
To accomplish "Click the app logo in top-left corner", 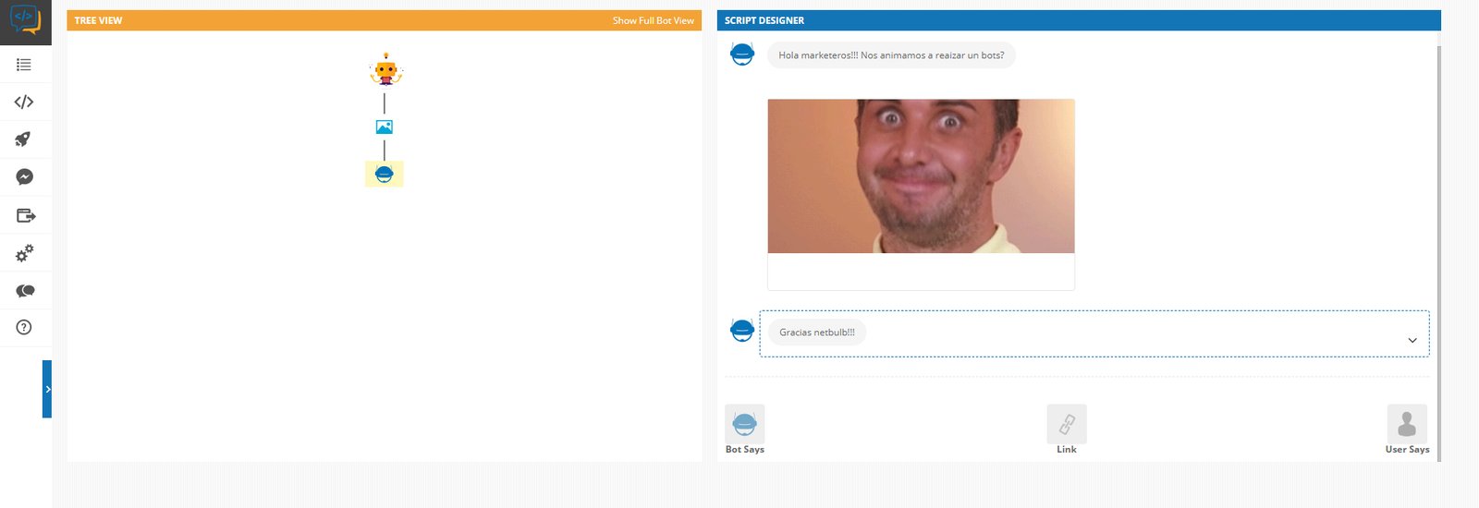I will [x=25, y=19].
